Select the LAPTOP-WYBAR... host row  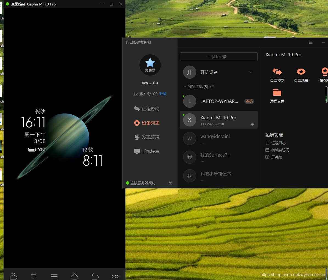tap(218, 101)
